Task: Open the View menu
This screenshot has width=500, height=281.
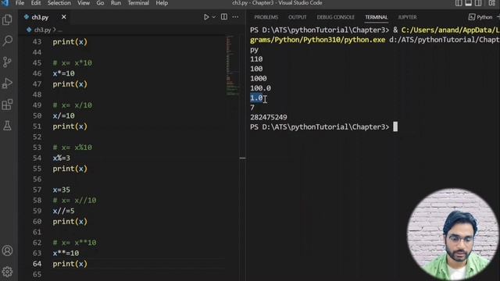Action: 84,3
